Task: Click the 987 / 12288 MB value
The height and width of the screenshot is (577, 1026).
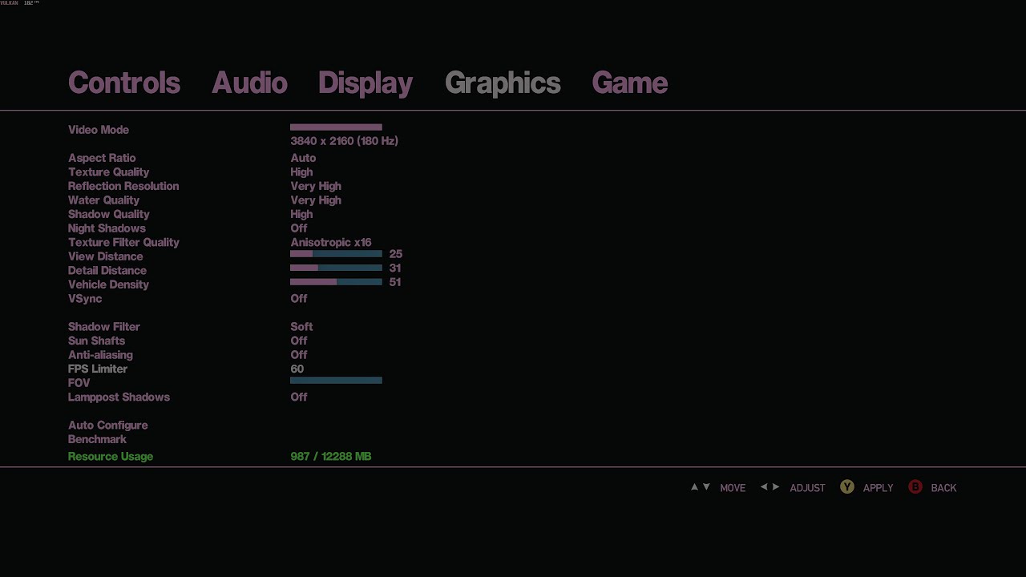Action: 331,457
